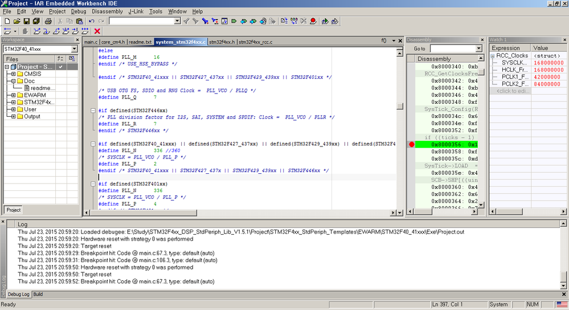Select the Debug Log tab

pos(18,295)
